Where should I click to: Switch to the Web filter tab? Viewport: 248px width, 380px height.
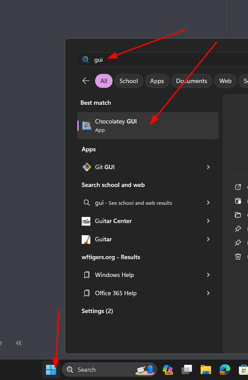coord(225,81)
